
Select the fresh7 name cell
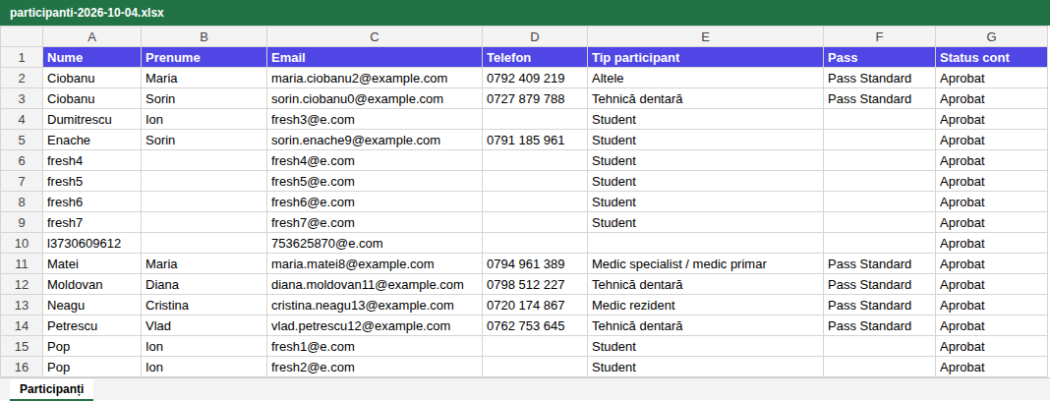(x=91, y=223)
